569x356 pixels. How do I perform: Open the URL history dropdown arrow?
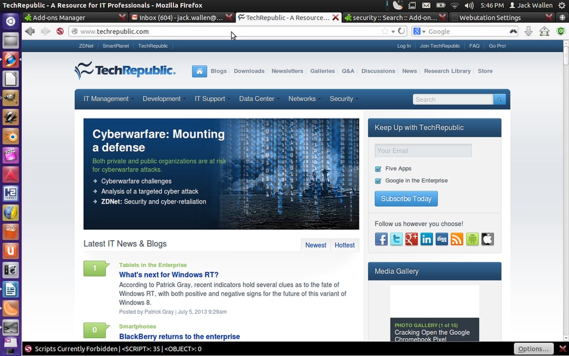click(x=393, y=32)
